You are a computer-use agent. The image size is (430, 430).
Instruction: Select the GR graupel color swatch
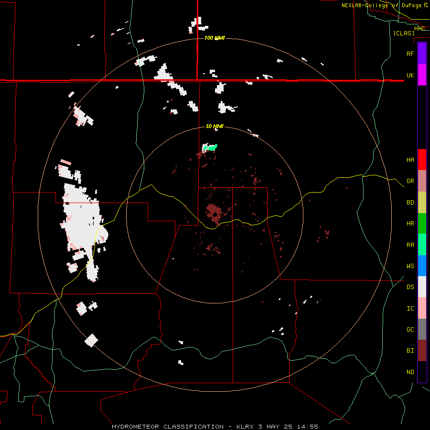pos(422,181)
